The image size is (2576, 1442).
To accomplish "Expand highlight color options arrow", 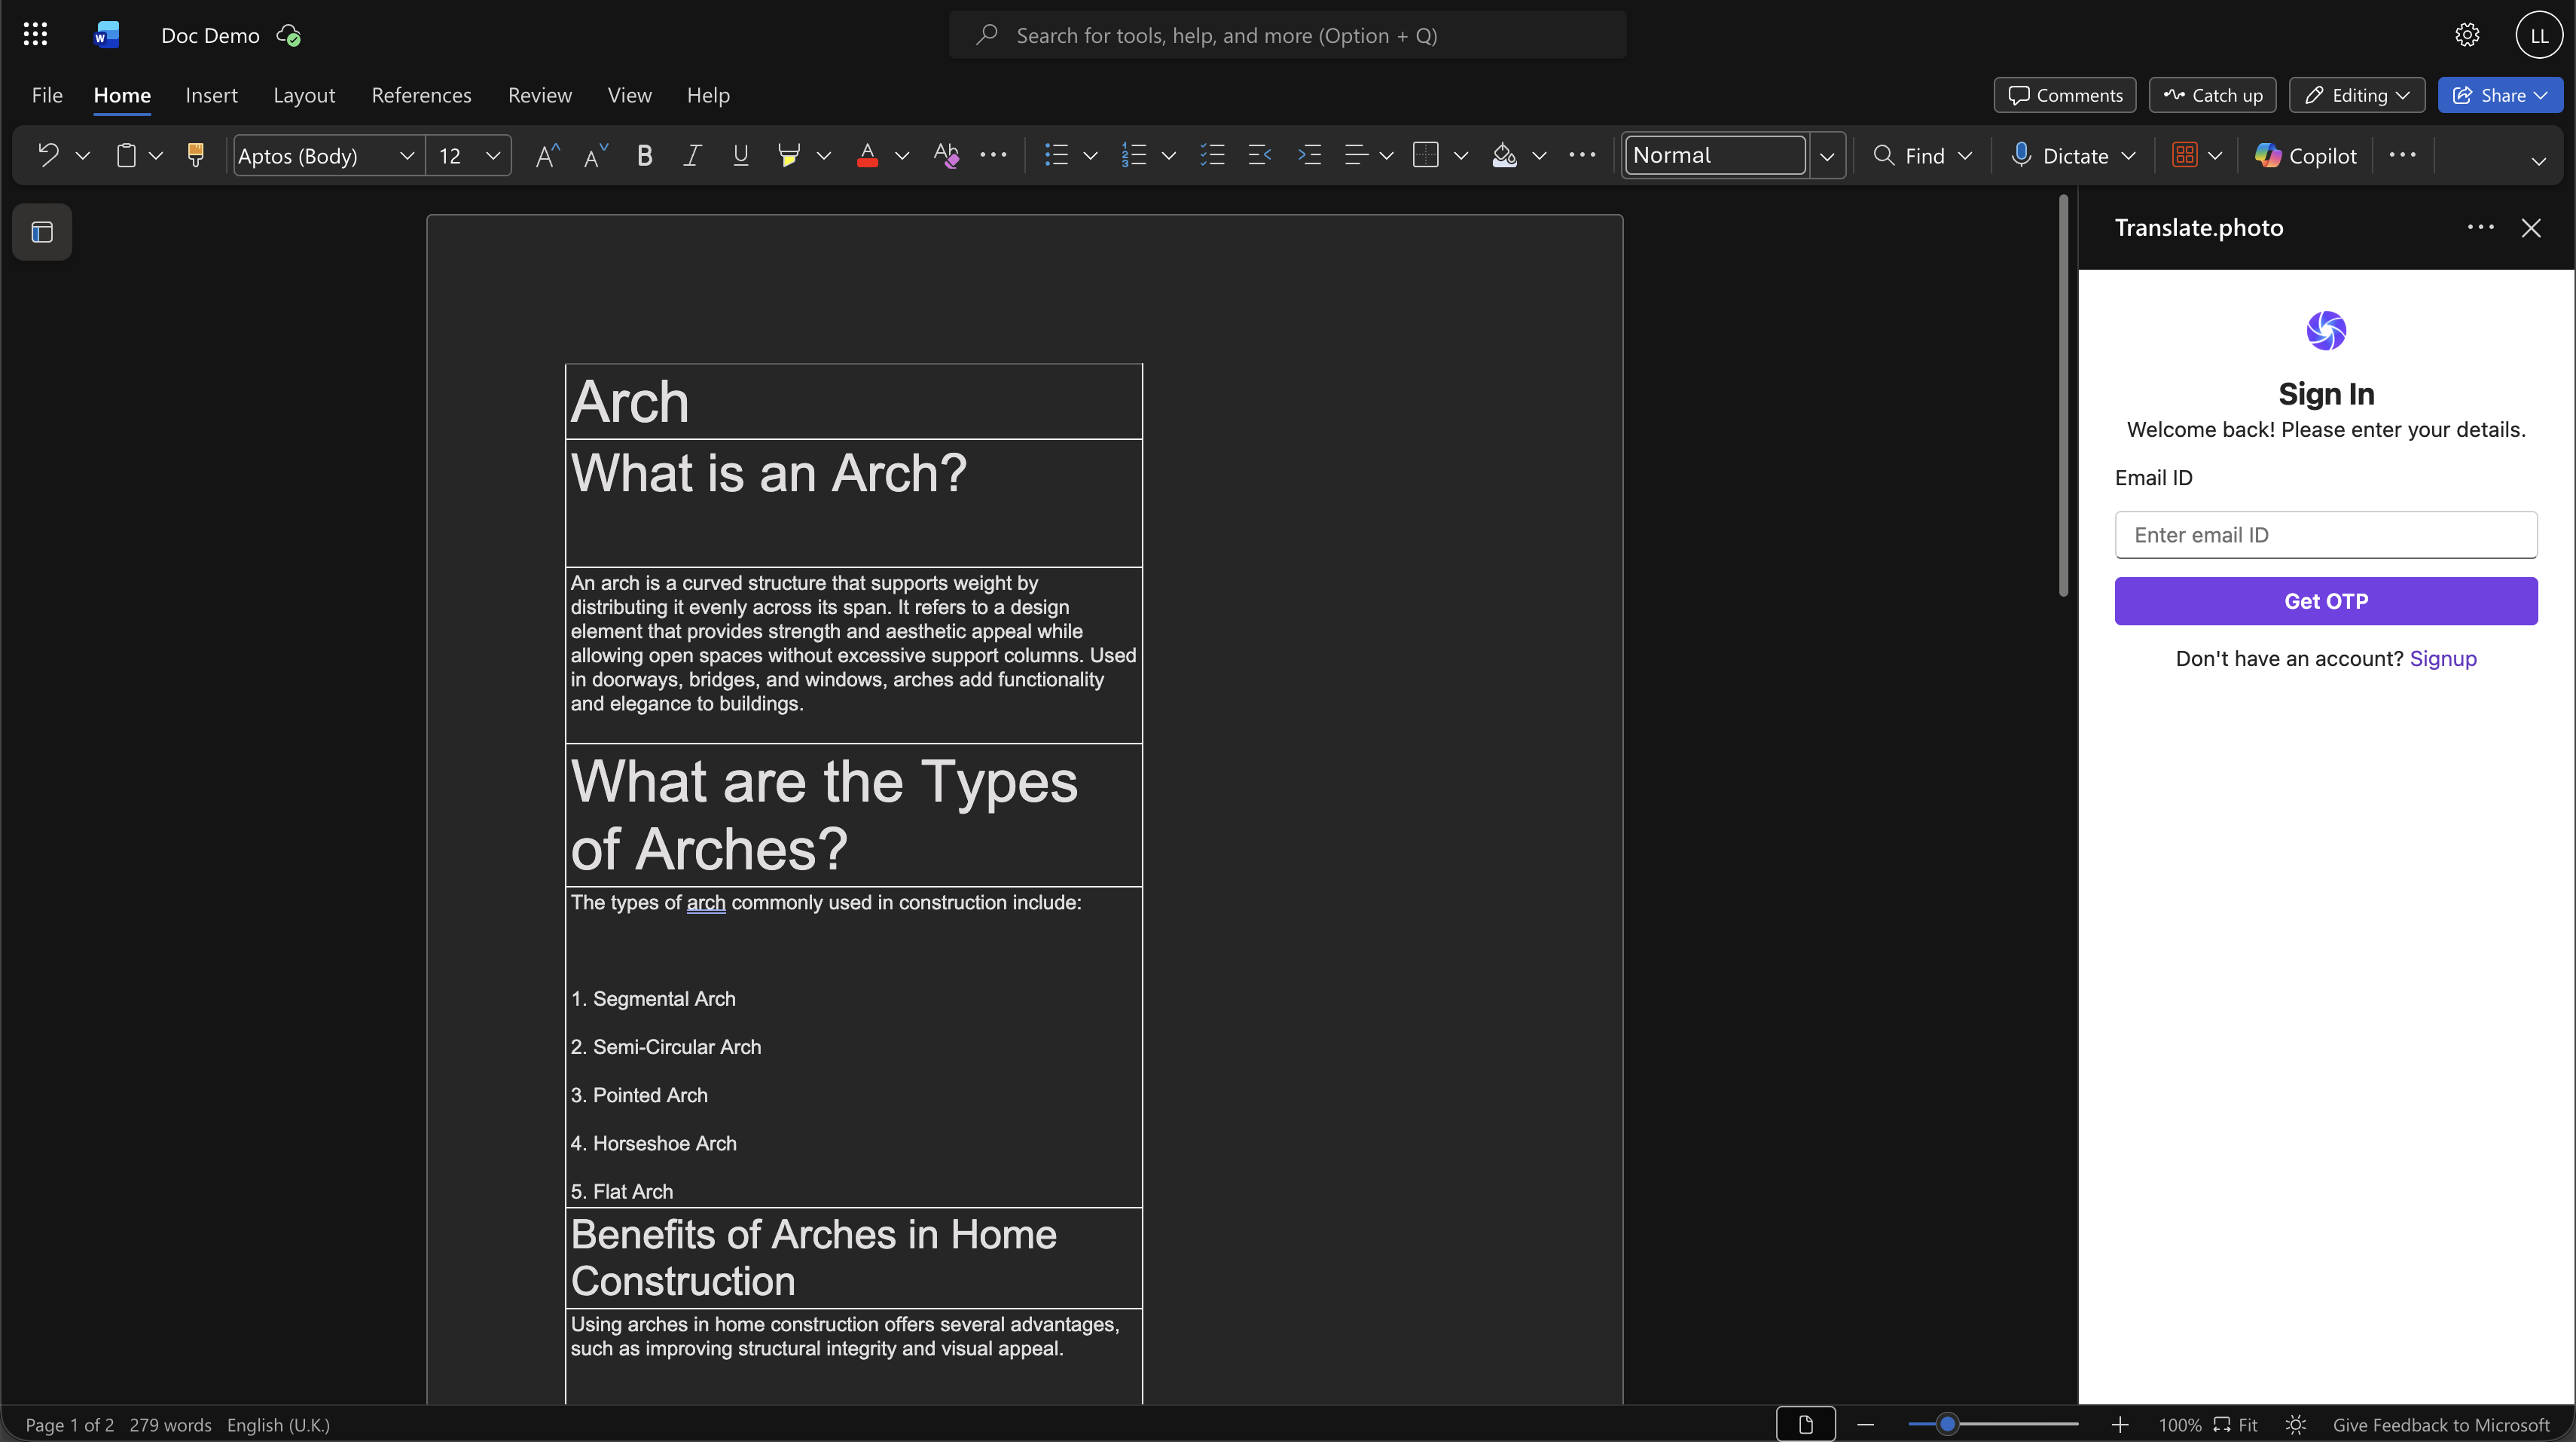I will [824, 155].
